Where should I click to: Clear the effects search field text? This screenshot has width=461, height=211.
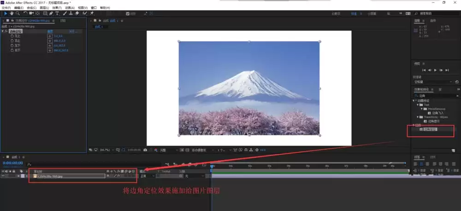point(457,96)
